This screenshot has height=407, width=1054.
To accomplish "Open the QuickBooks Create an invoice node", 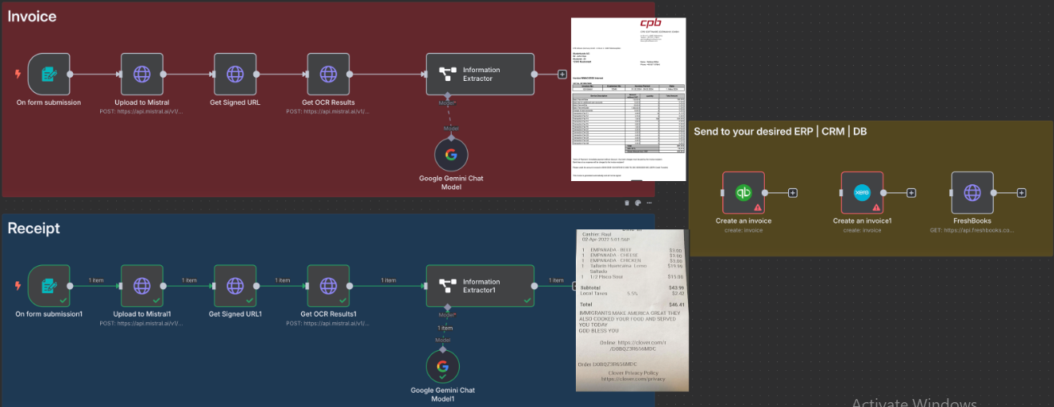I will point(743,192).
